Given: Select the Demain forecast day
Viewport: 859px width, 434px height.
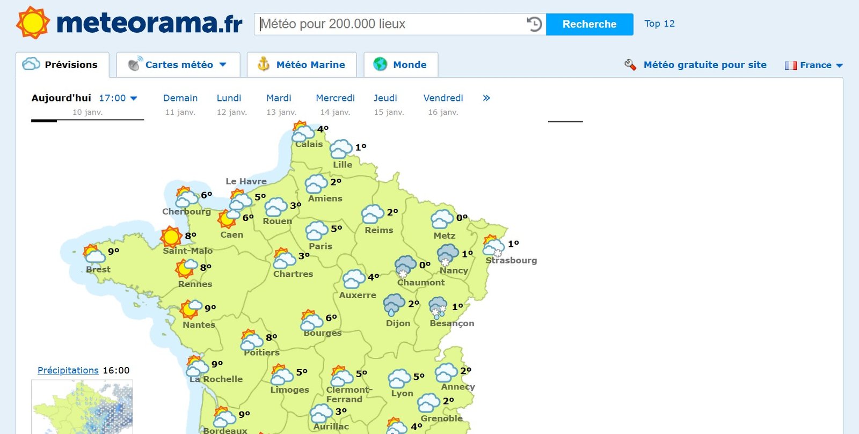Looking at the screenshot, I should 180,98.
